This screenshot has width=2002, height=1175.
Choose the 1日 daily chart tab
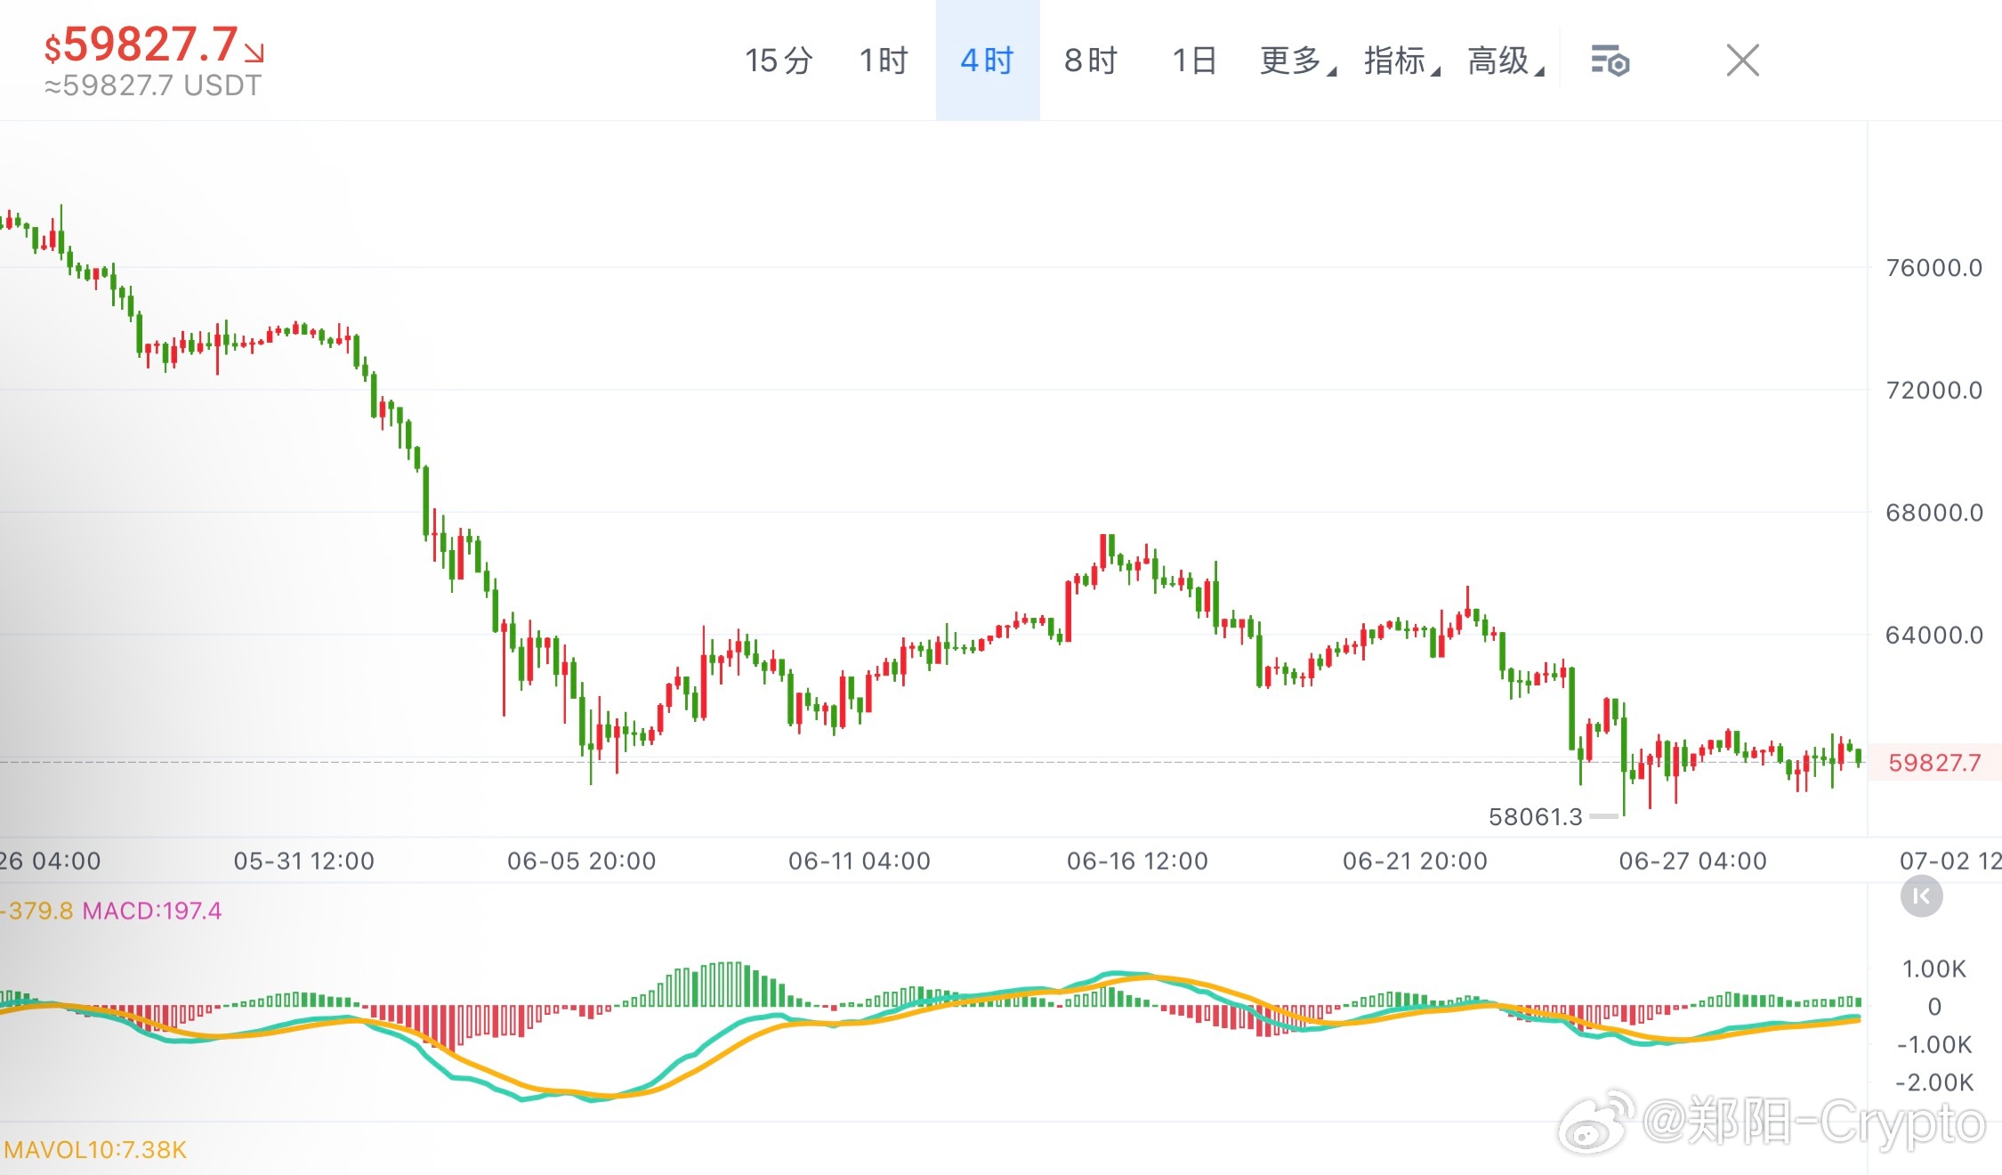point(1194,61)
